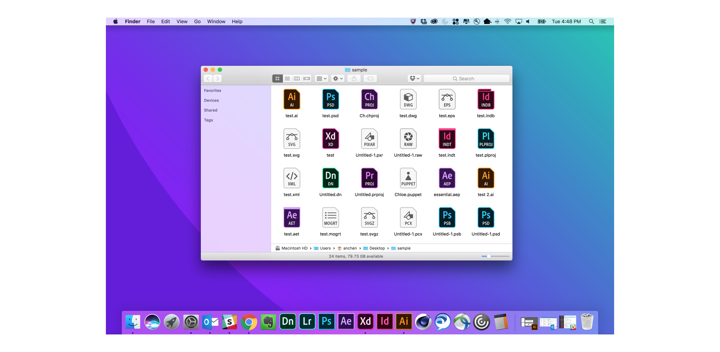
Task: Click the Edit Tags toolbar button
Action: tap(370, 78)
